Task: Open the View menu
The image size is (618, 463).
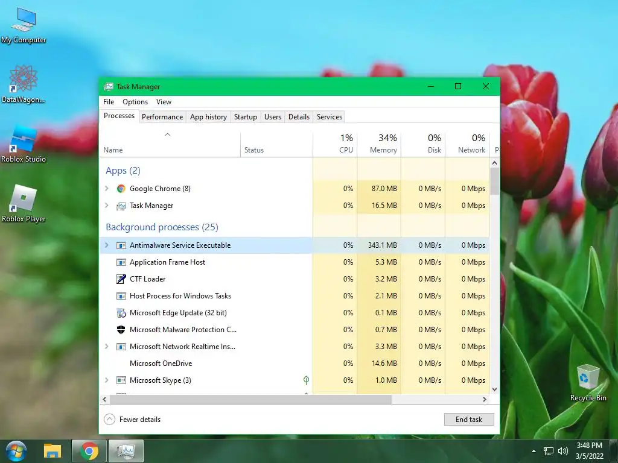Action: [x=164, y=101]
